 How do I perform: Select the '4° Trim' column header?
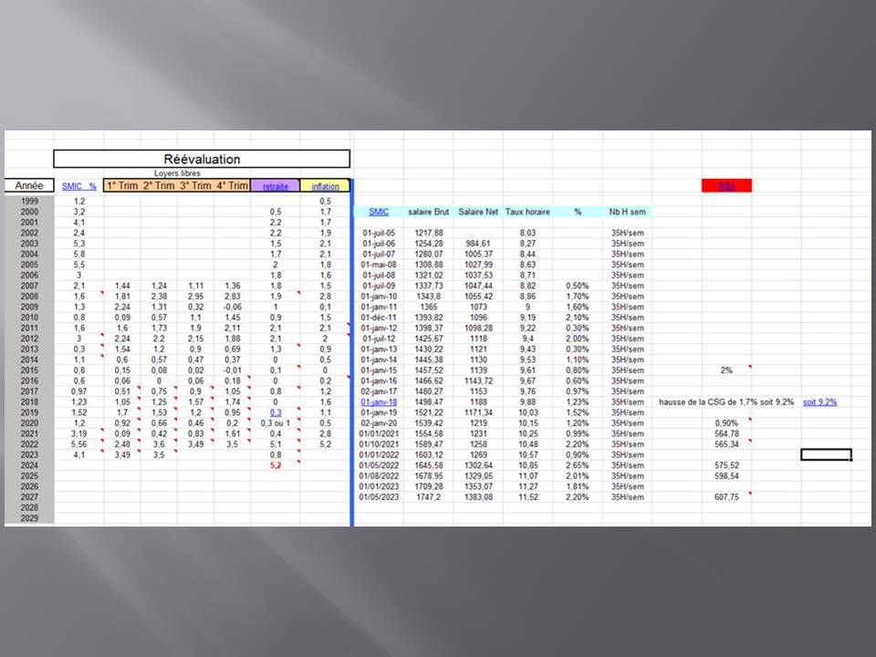click(x=233, y=185)
